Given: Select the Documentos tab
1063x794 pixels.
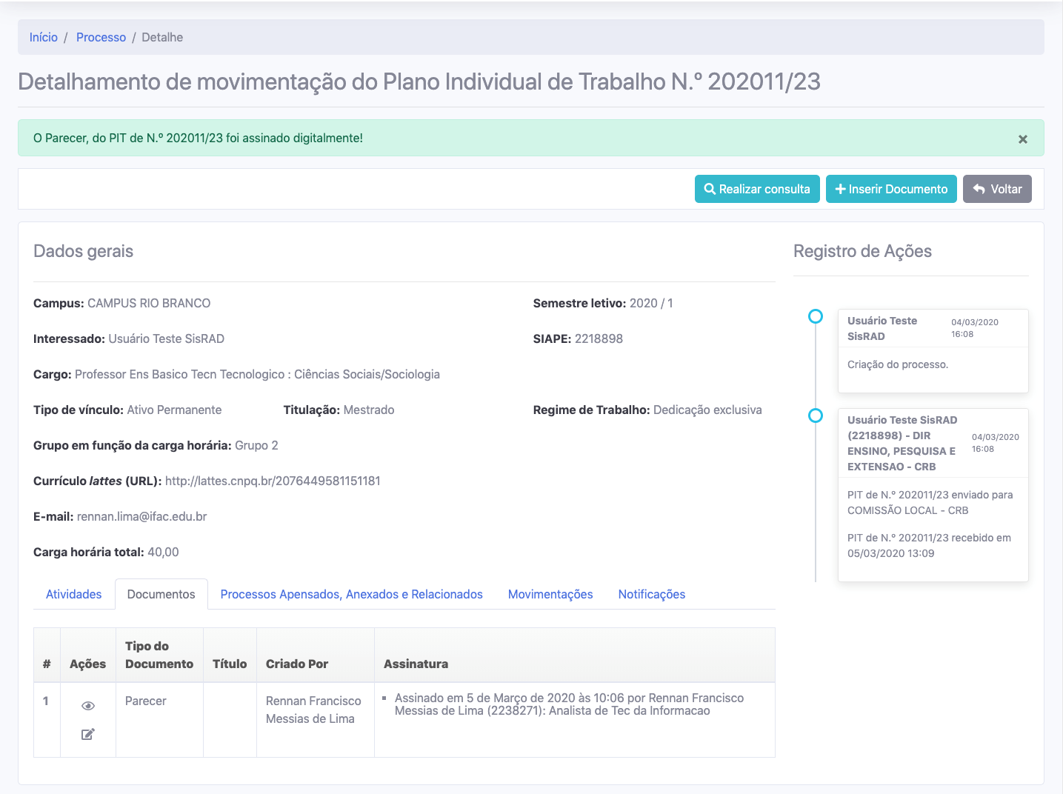Looking at the screenshot, I should coord(161,594).
